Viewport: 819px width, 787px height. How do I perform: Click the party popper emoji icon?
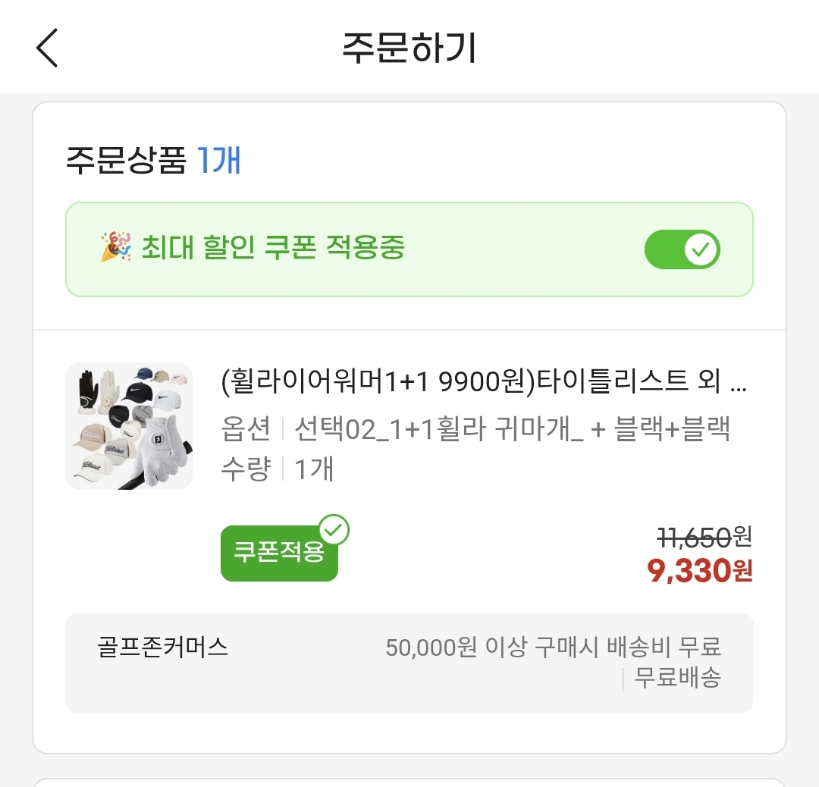pyautogui.click(x=116, y=248)
